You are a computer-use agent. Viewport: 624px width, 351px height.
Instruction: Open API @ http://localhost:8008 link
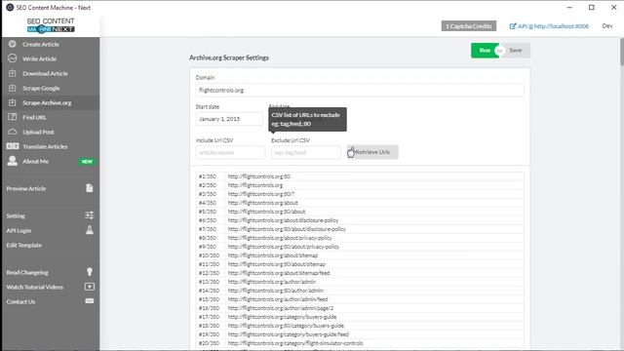point(553,26)
